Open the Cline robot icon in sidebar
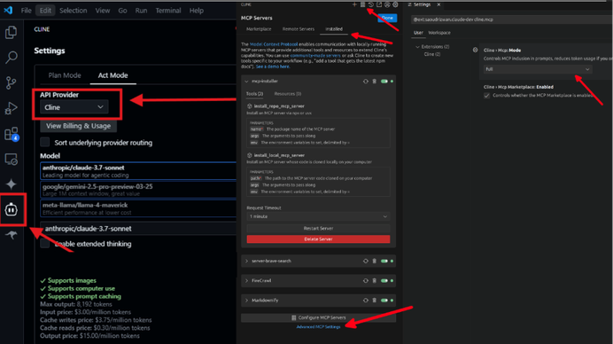Viewport: 613px width, 344px height. (x=11, y=210)
